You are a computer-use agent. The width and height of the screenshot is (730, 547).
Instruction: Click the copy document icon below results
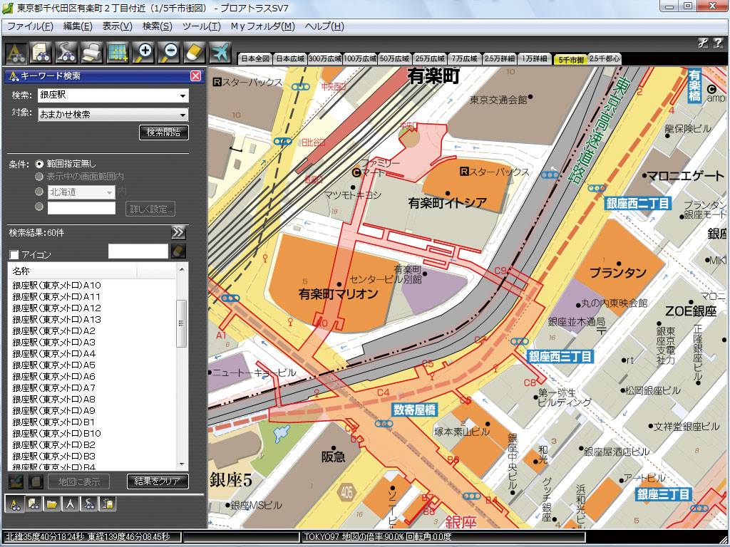coord(36,481)
